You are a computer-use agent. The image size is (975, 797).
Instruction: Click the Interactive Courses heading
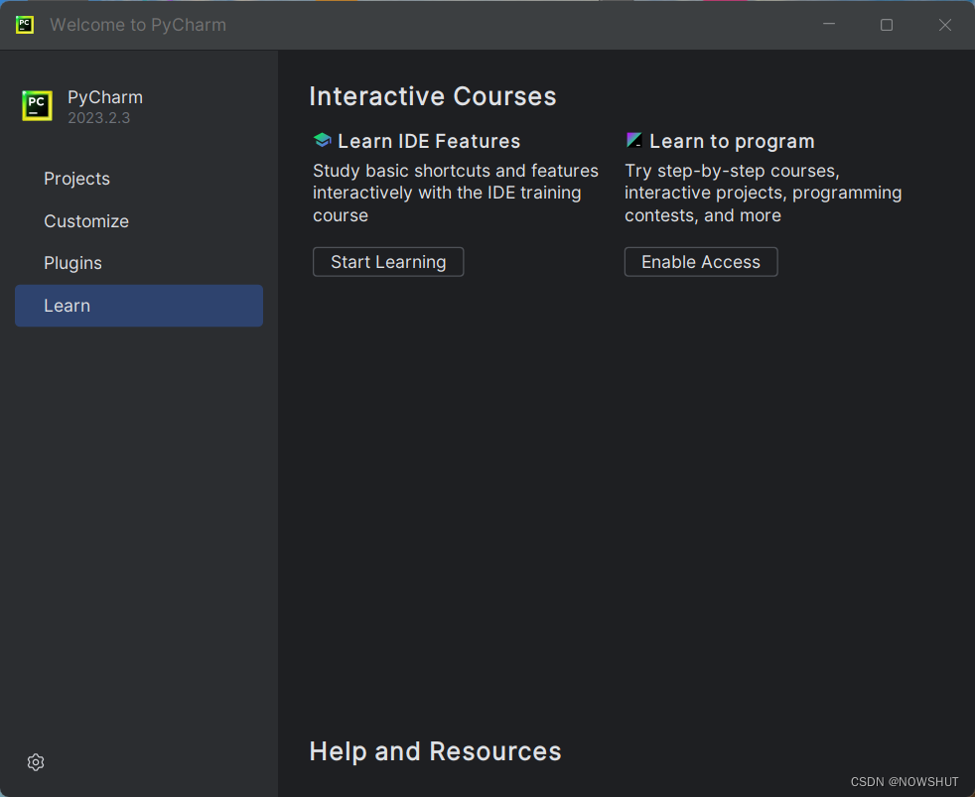433,96
